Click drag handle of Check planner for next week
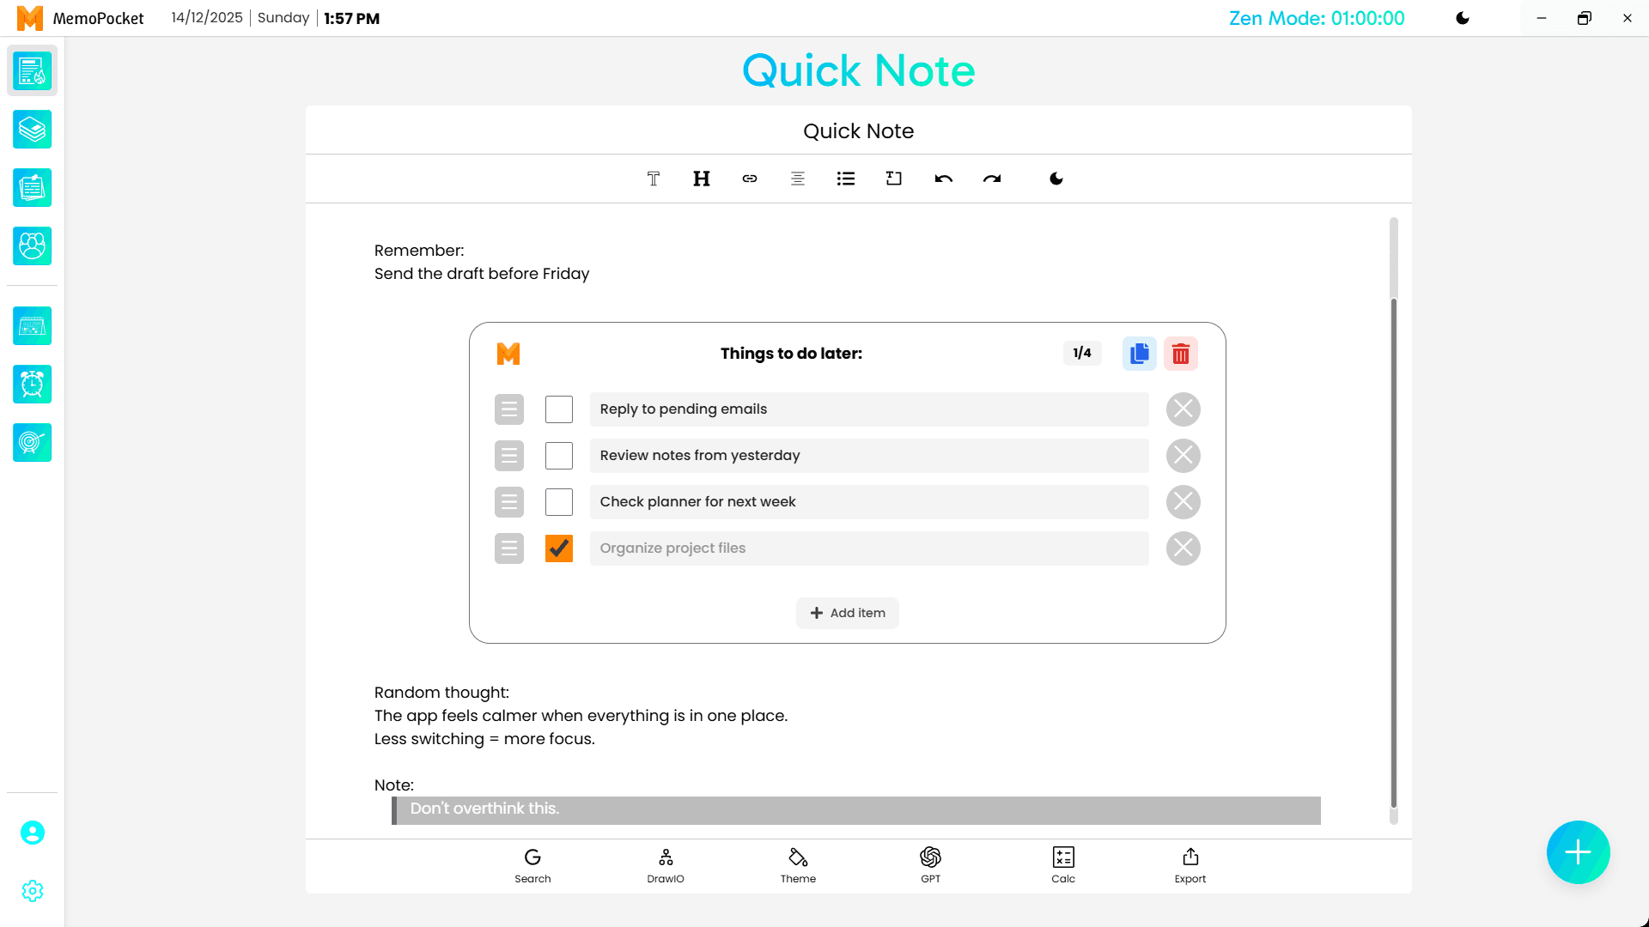 point(509,502)
